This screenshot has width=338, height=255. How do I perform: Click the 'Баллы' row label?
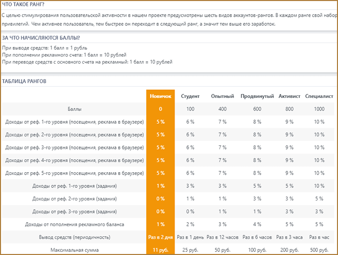tap(74, 109)
